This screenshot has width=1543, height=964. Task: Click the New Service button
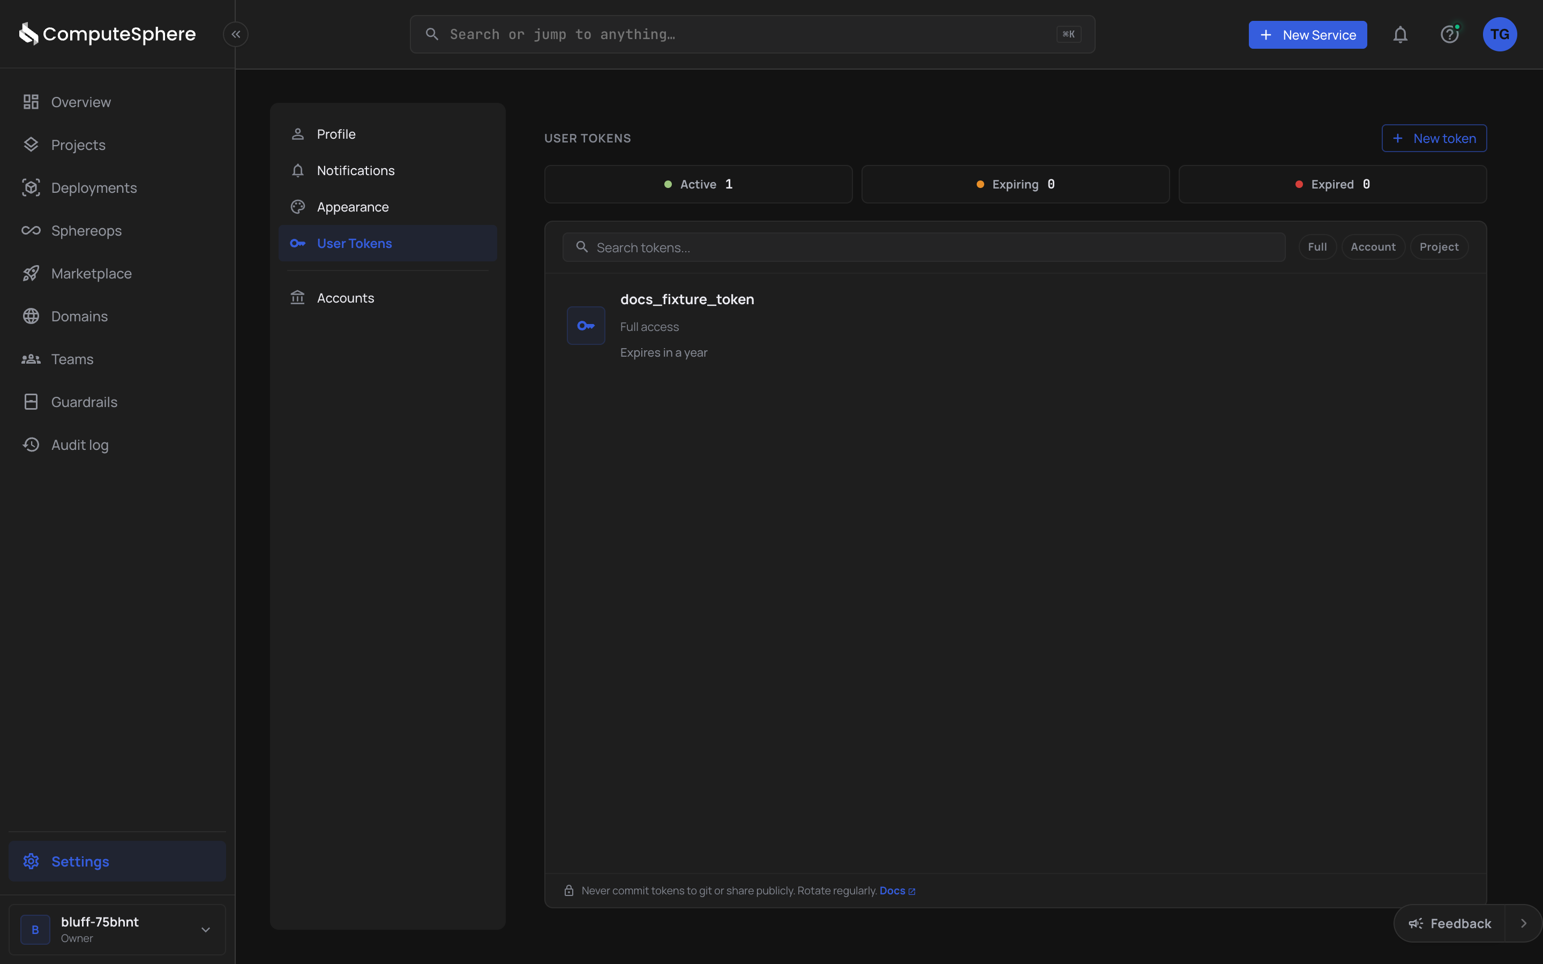[x=1308, y=34]
